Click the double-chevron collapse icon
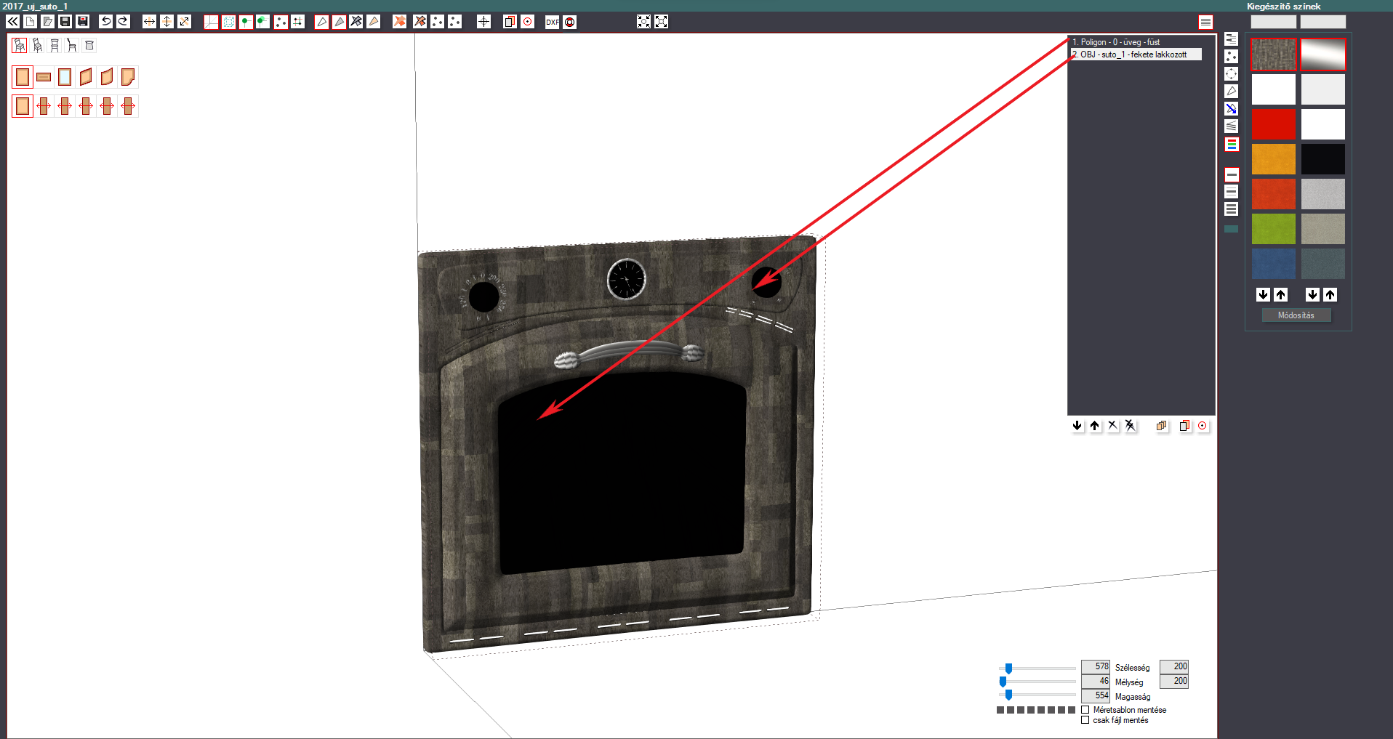This screenshot has width=1393, height=739. pos(12,22)
